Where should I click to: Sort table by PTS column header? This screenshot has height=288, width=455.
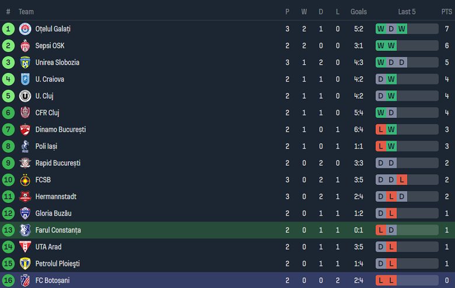(446, 12)
